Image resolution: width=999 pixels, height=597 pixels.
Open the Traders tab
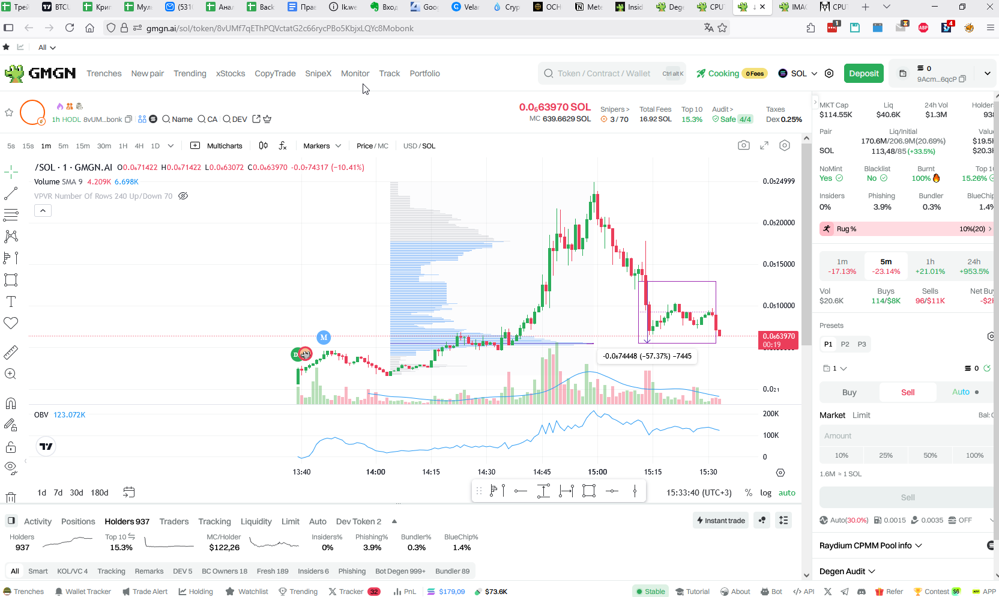pos(174,521)
